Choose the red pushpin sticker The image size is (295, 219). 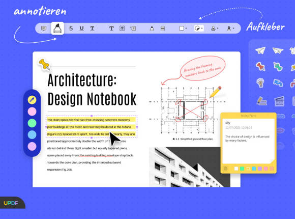[260, 67]
